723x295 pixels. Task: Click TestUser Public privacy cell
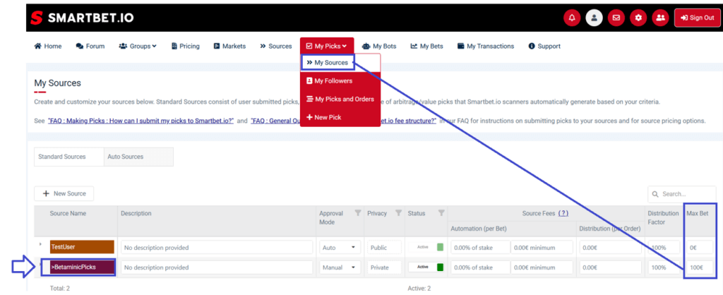click(x=383, y=248)
